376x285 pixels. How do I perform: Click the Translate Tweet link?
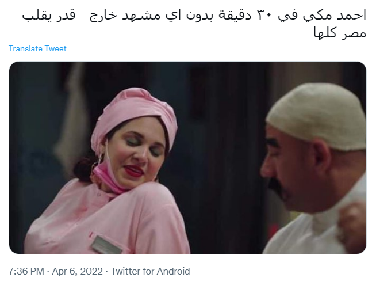coord(37,48)
